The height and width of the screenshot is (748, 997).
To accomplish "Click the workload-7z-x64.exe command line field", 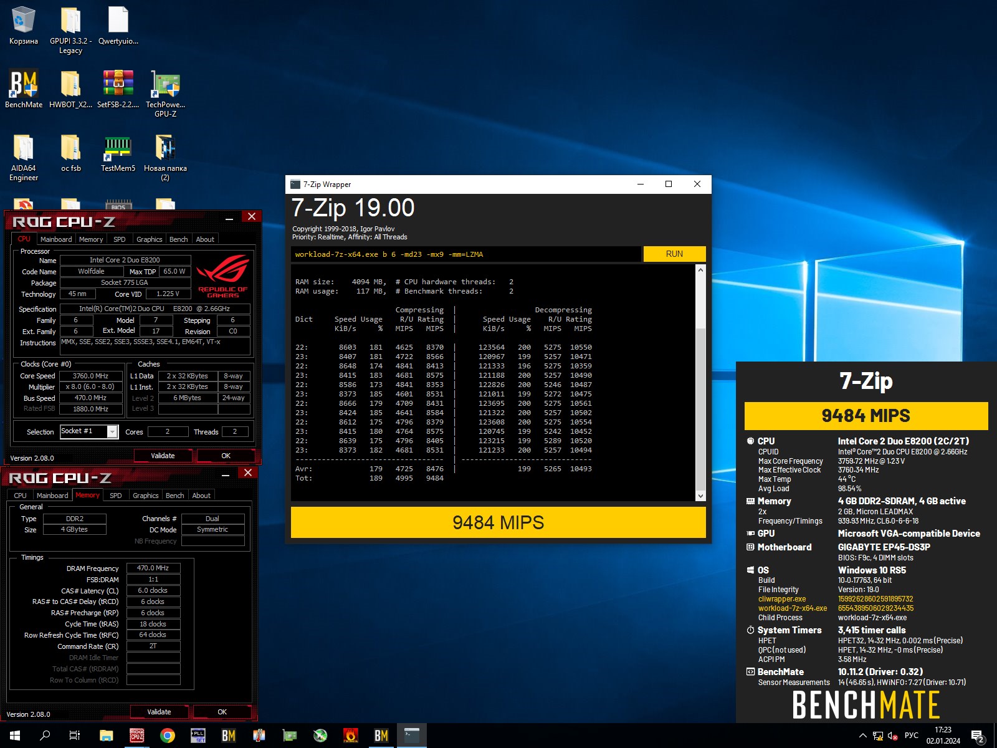I will pos(465,254).
